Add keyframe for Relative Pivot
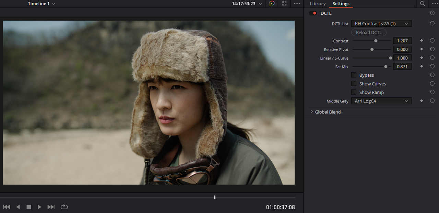Viewport: 439px width, 213px height. click(x=422, y=49)
